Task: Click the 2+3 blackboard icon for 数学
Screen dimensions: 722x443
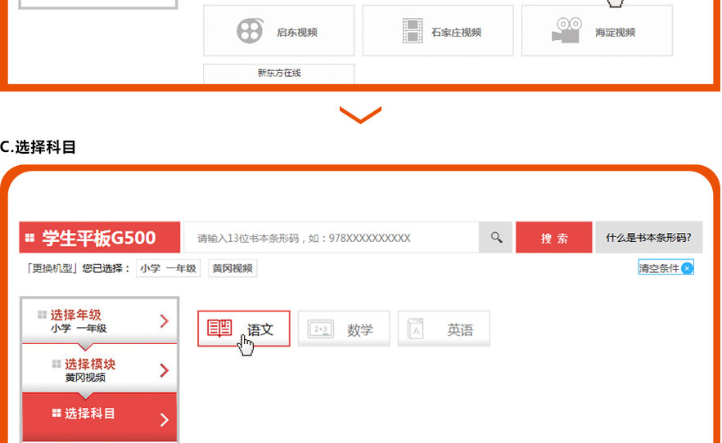Action: (321, 329)
